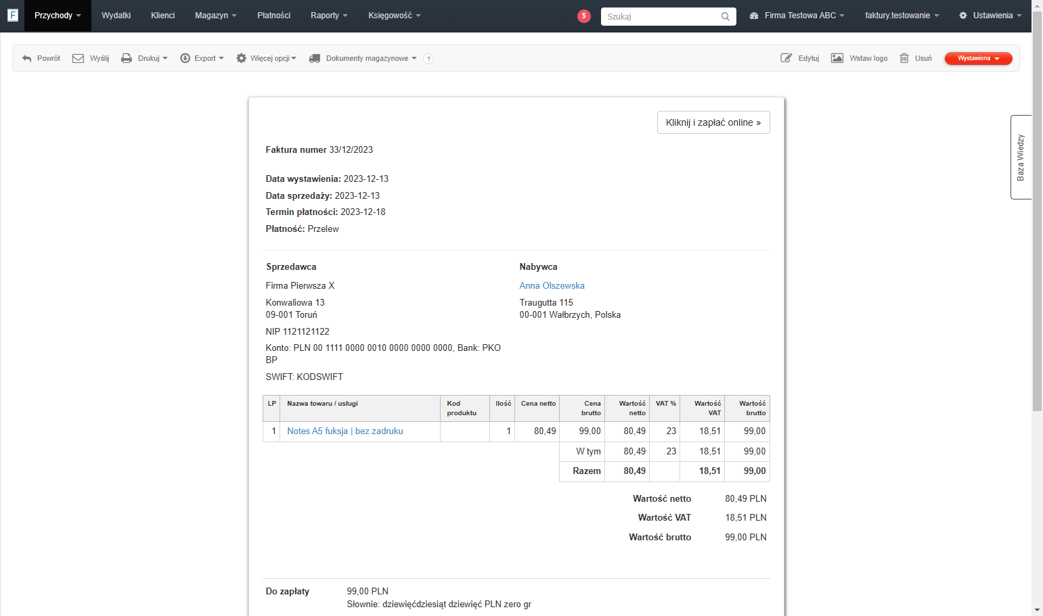The image size is (1043, 616).
Task: Click the payment due date 2023-12-18
Action: tap(363, 212)
